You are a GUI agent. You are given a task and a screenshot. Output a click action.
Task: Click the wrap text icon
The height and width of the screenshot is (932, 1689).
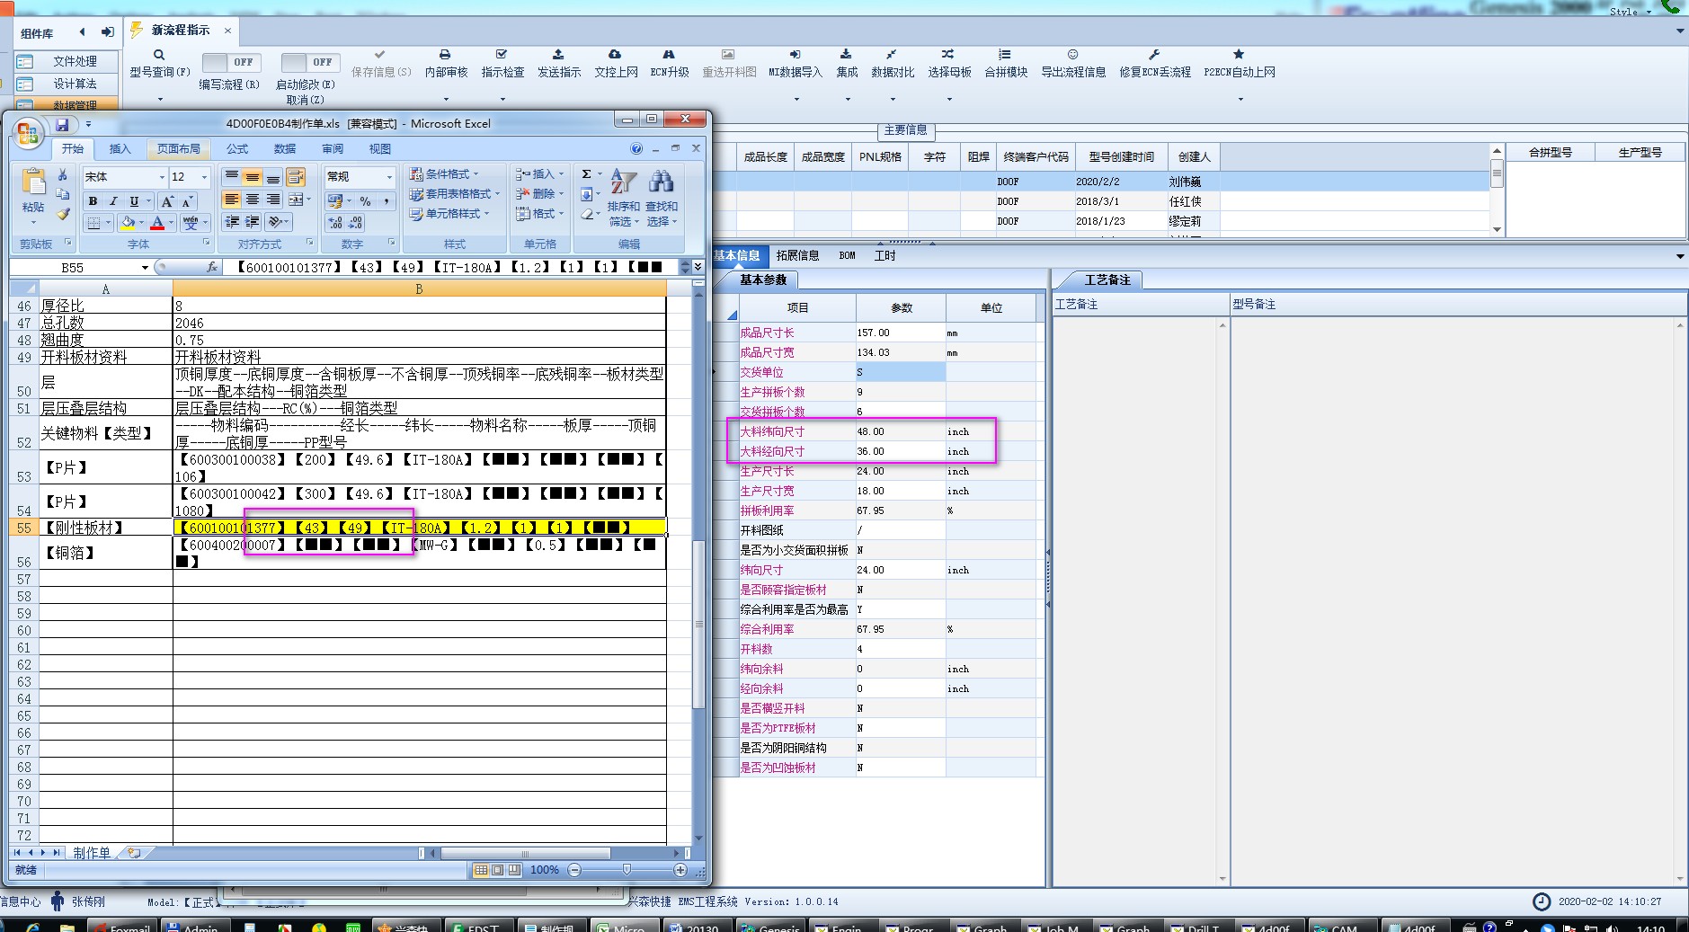(296, 177)
